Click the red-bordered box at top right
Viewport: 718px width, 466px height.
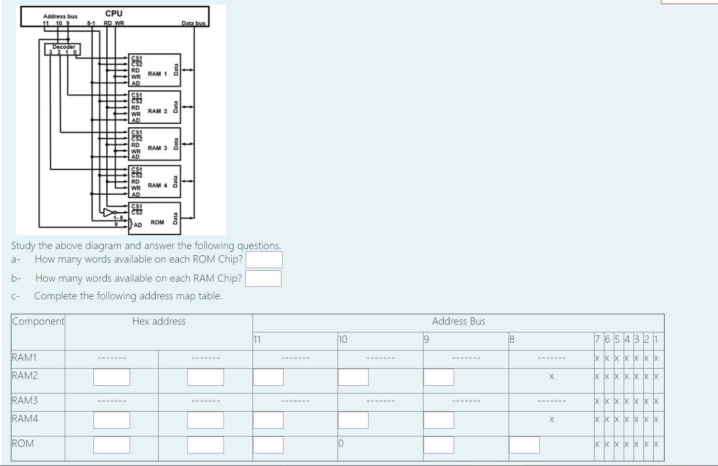(x=689, y=2)
